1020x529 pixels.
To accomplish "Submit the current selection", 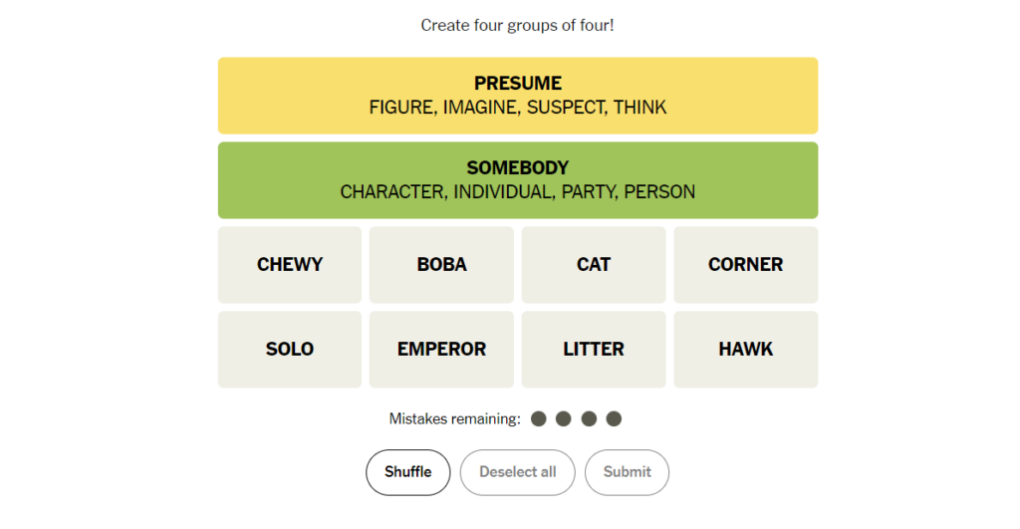I will 627,472.
